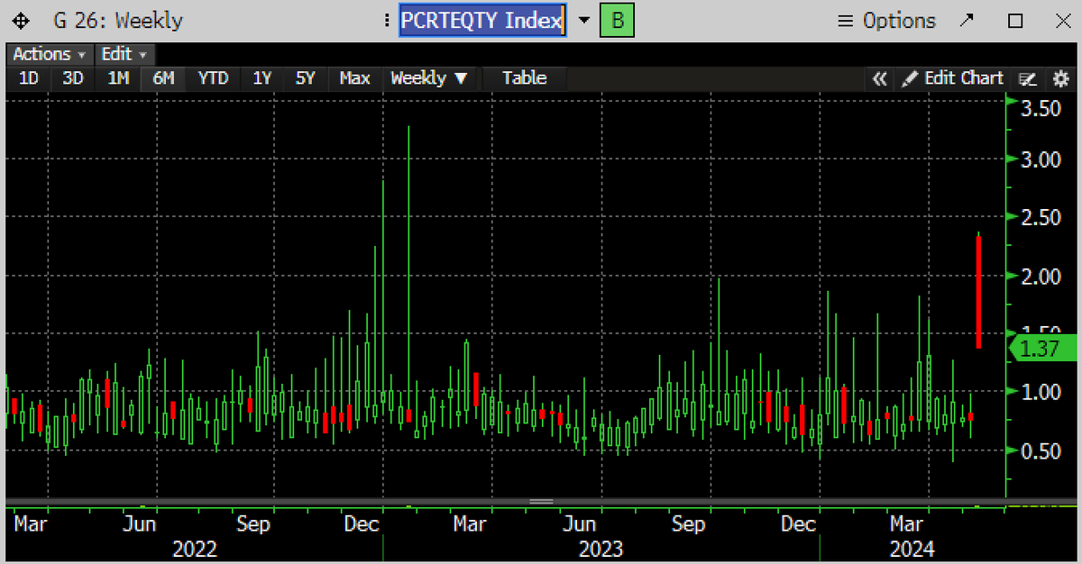Screen dimensions: 1082x564
Task: Select the Max time range
Action: click(354, 78)
